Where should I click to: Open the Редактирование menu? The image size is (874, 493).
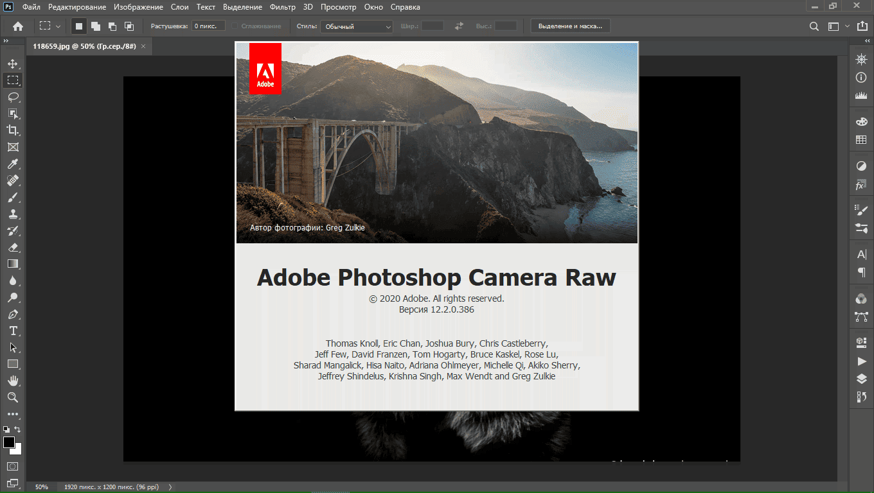77,7
